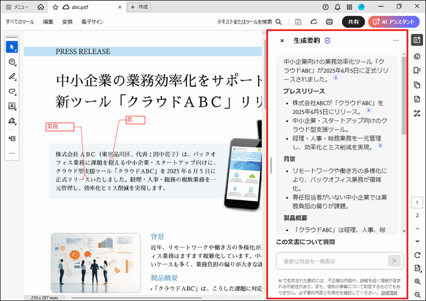This screenshot has height=301, width=426.
Task: Click the page number 1 box
Action: click(417, 202)
